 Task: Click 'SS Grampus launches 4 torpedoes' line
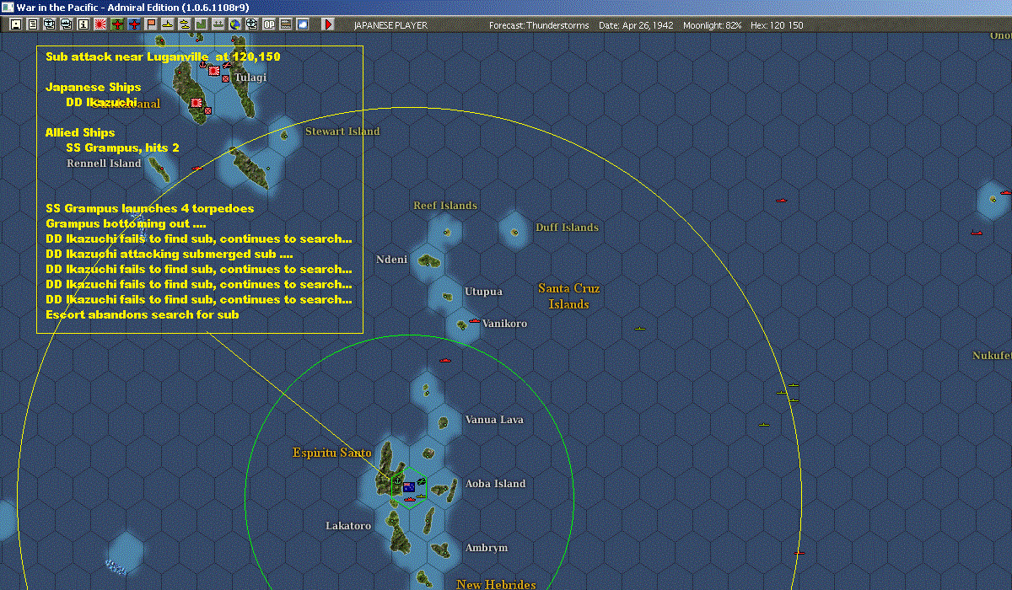(x=149, y=208)
